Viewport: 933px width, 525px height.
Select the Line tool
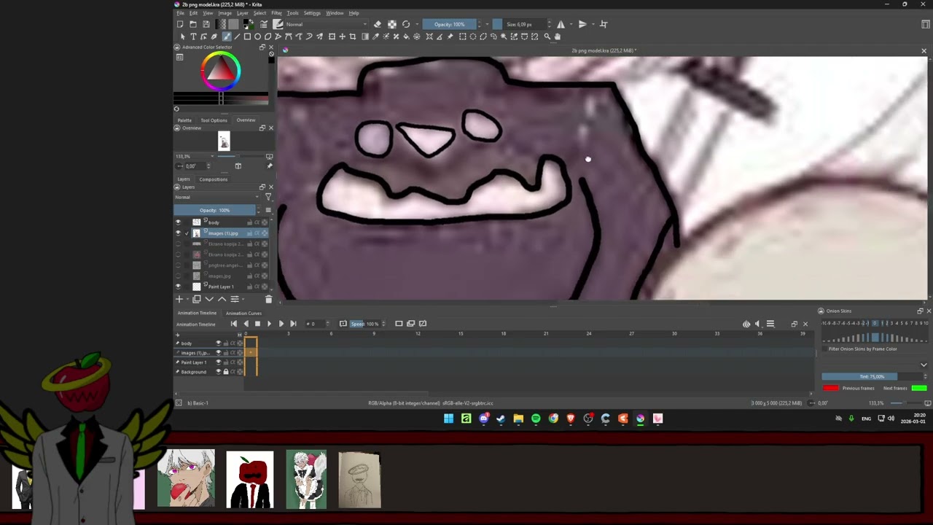click(237, 36)
